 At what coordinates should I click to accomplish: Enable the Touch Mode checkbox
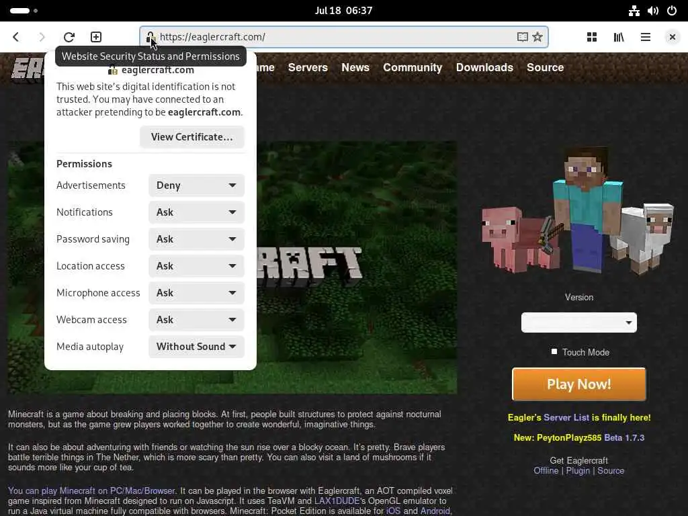[x=554, y=352]
